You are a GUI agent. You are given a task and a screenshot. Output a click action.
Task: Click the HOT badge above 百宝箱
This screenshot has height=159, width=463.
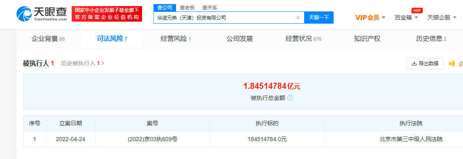click(417, 11)
